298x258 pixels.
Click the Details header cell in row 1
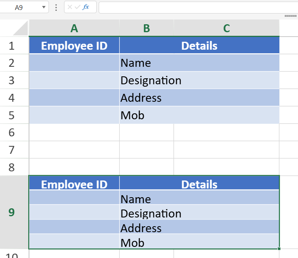[x=199, y=46]
